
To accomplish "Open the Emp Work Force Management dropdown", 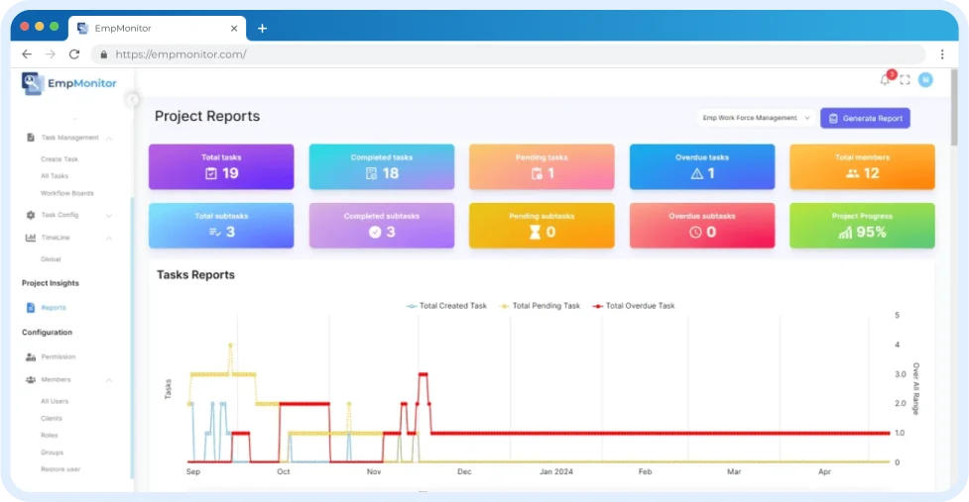I will (x=756, y=118).
